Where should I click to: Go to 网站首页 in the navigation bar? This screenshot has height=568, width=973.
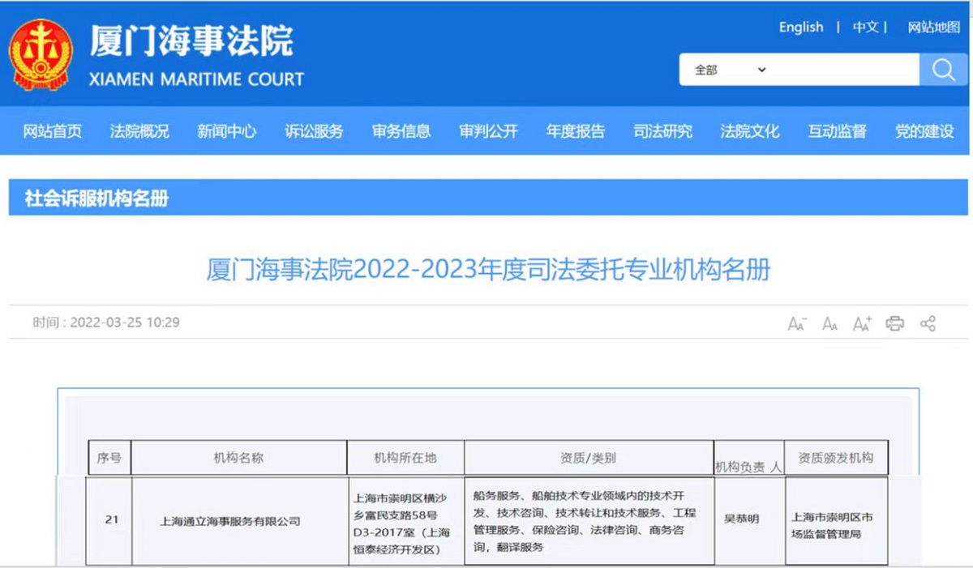click(52, 131)
